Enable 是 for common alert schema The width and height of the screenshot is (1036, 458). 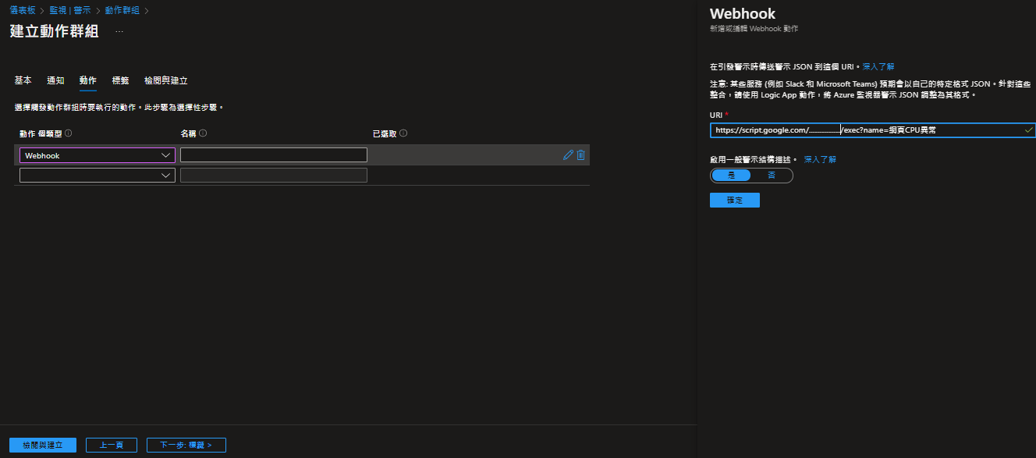731,175
